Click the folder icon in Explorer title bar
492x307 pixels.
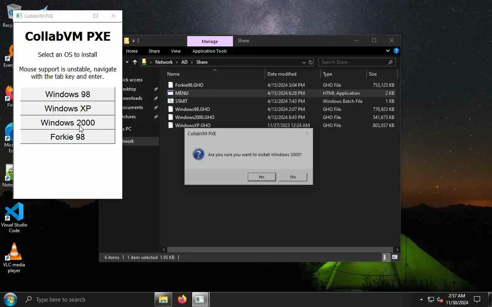(126, 41)
